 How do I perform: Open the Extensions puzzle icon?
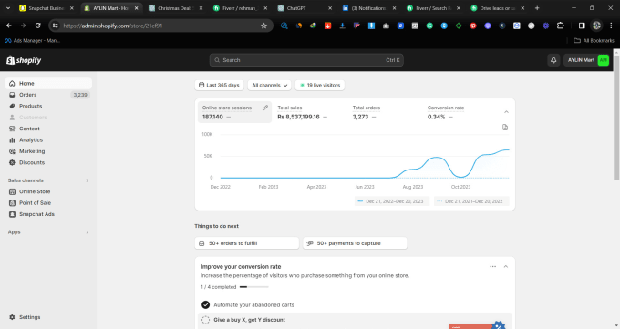561,26
